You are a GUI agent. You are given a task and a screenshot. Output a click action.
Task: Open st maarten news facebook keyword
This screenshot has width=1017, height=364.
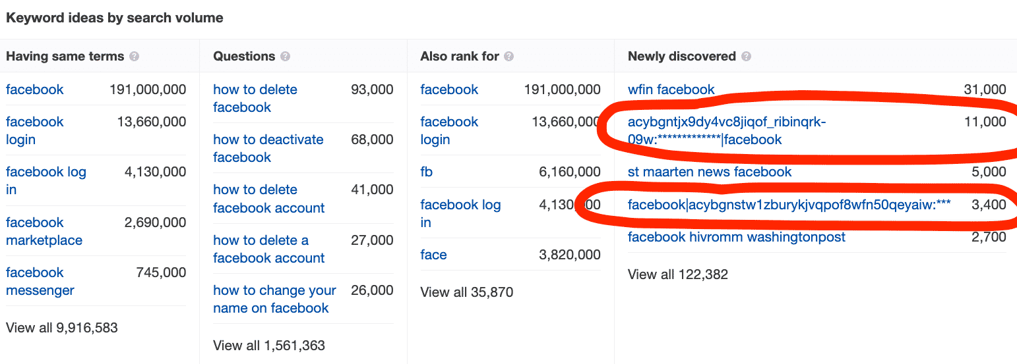(710, 172)
